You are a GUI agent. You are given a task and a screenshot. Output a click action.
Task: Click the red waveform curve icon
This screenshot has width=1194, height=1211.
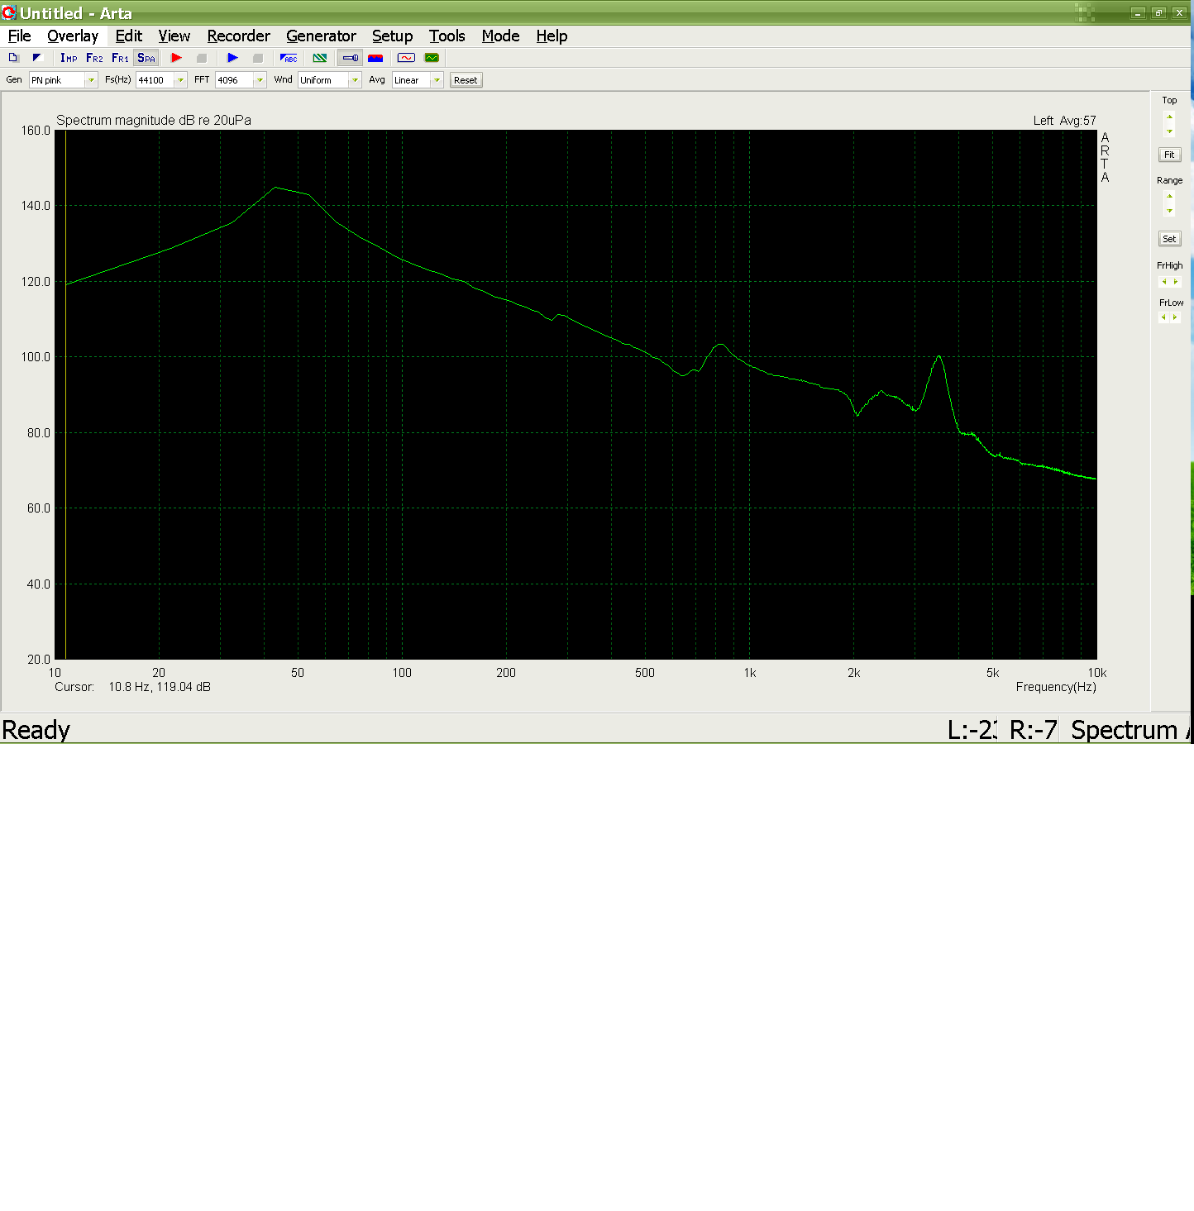(406, 58)
